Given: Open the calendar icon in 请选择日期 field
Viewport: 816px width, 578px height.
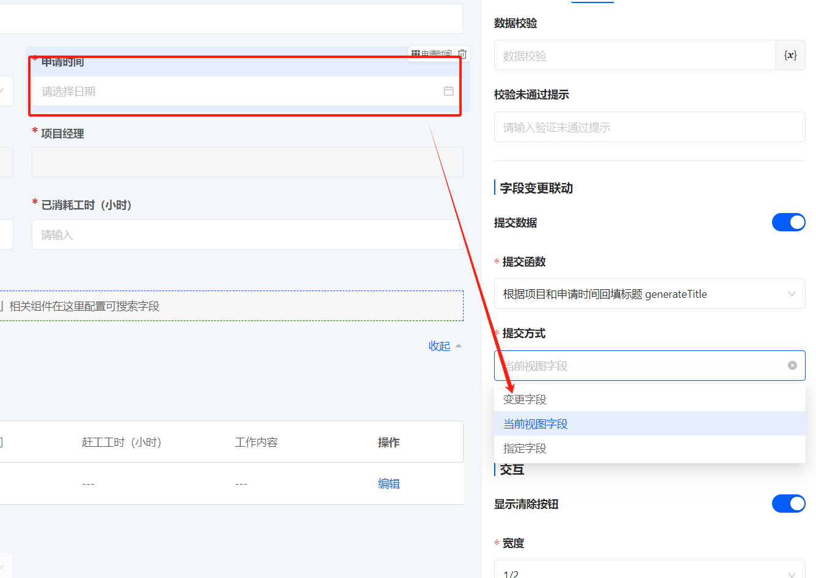Looking at the screenshot, I should 448,91.
